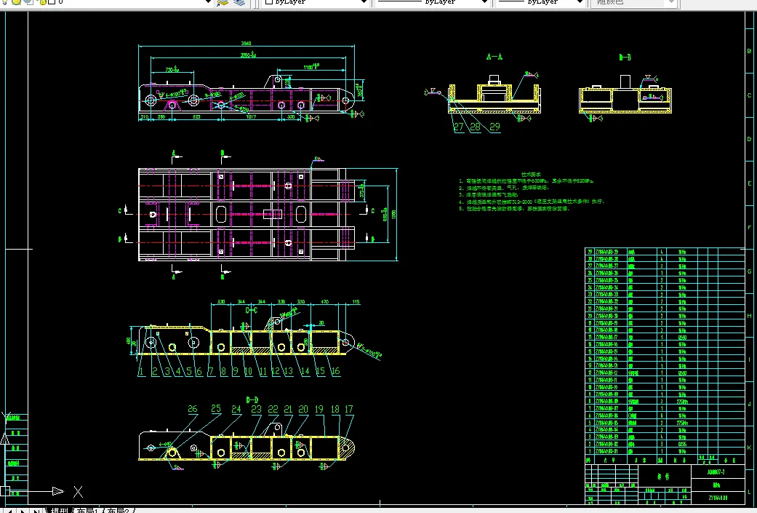Select part balloon number 13
The height and width of the screenshot is (513, 757).
click(288, 371)
